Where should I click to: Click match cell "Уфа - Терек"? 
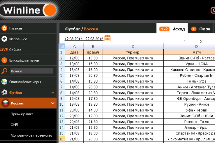click(x=190, y=110)
